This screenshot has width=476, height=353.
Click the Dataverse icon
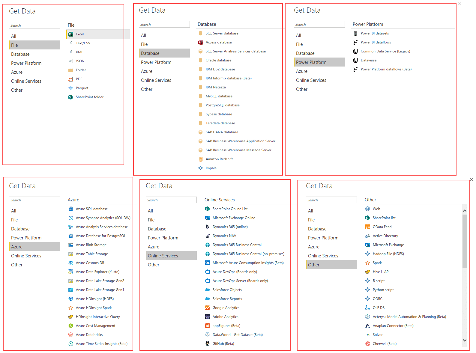coord(356,60)
